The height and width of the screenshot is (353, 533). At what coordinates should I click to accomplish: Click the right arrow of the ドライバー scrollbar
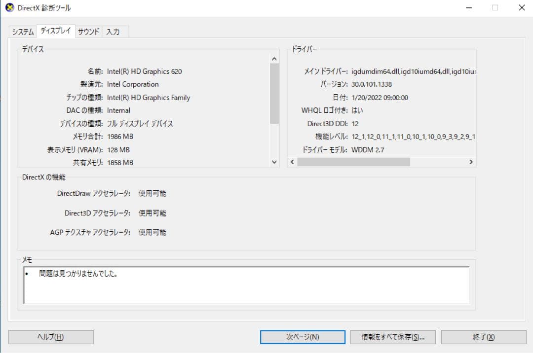[x=471, y=162]
